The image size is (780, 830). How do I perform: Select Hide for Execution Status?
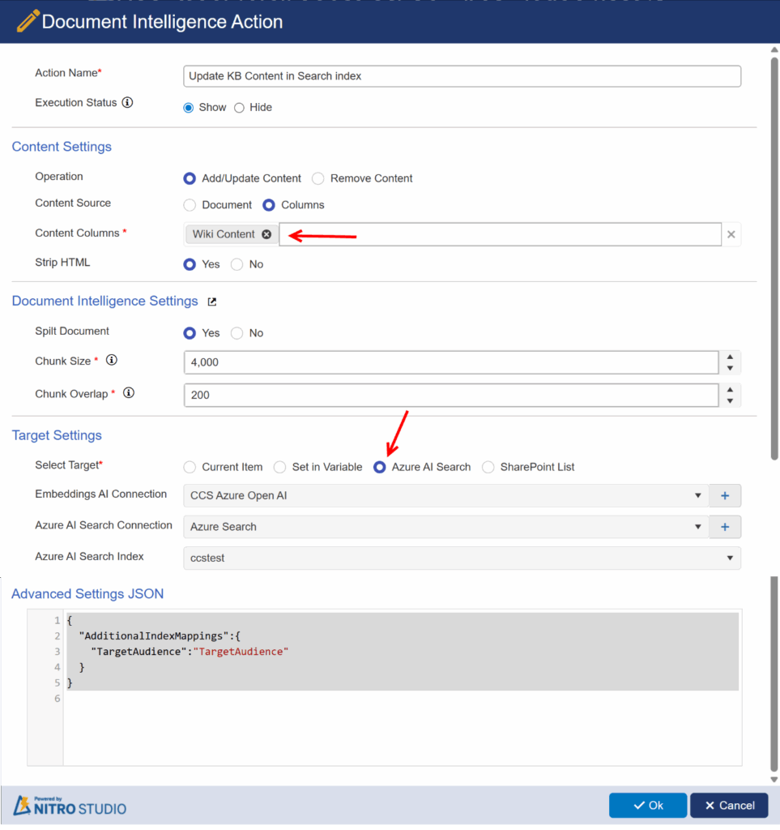(x=240, y=108)
